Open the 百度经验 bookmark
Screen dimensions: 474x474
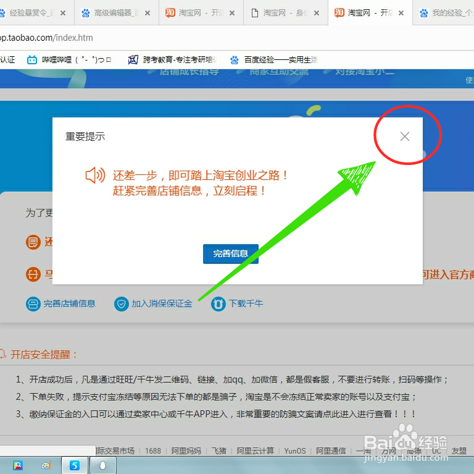pyautogui.click(x=273, y=59)
